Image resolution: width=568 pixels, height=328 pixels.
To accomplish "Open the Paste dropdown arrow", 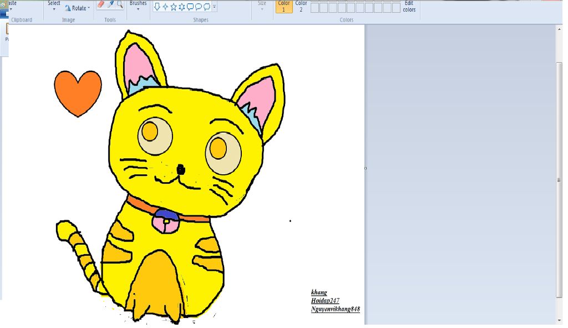I will (x=11, y=9).
